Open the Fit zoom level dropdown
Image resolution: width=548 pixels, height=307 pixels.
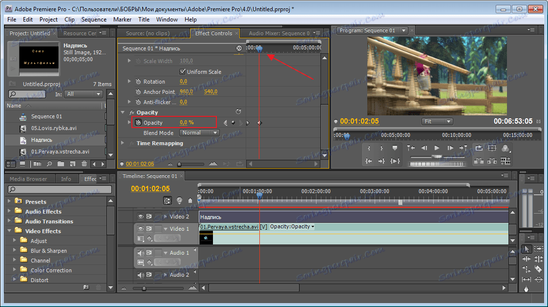[x=437, y=121]
